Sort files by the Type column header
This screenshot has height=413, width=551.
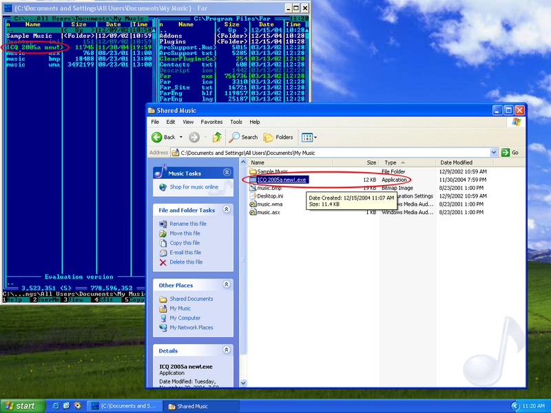pos(408,162)
